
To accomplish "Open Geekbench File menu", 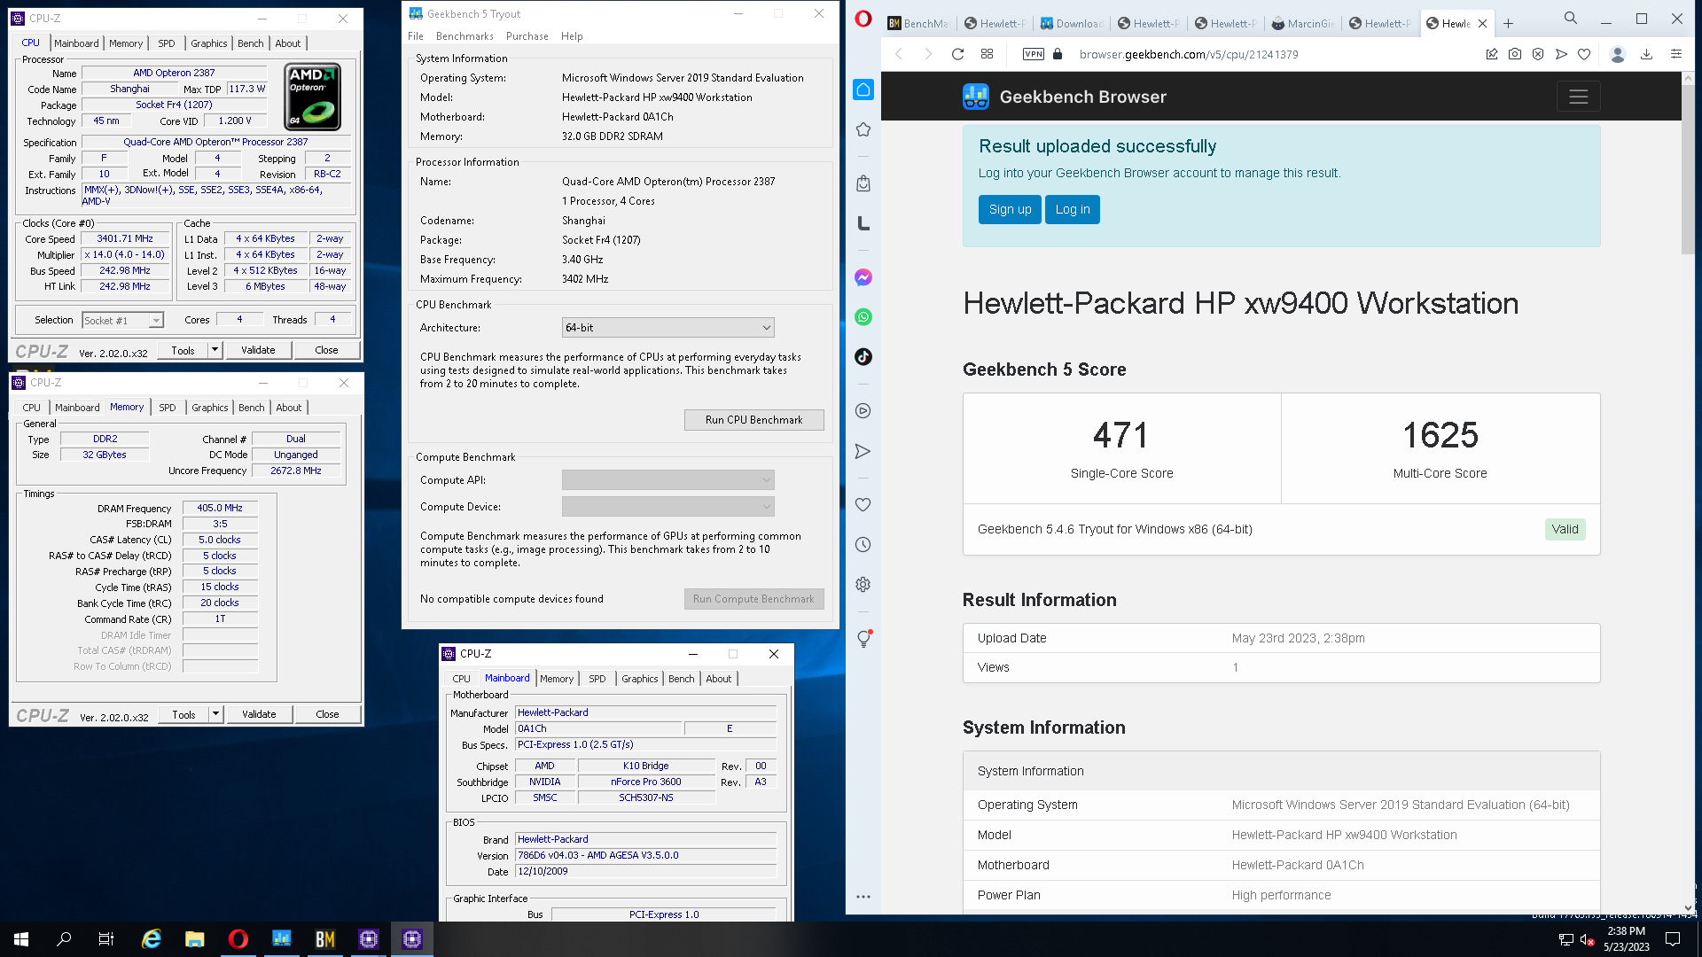I will [416, 36].
